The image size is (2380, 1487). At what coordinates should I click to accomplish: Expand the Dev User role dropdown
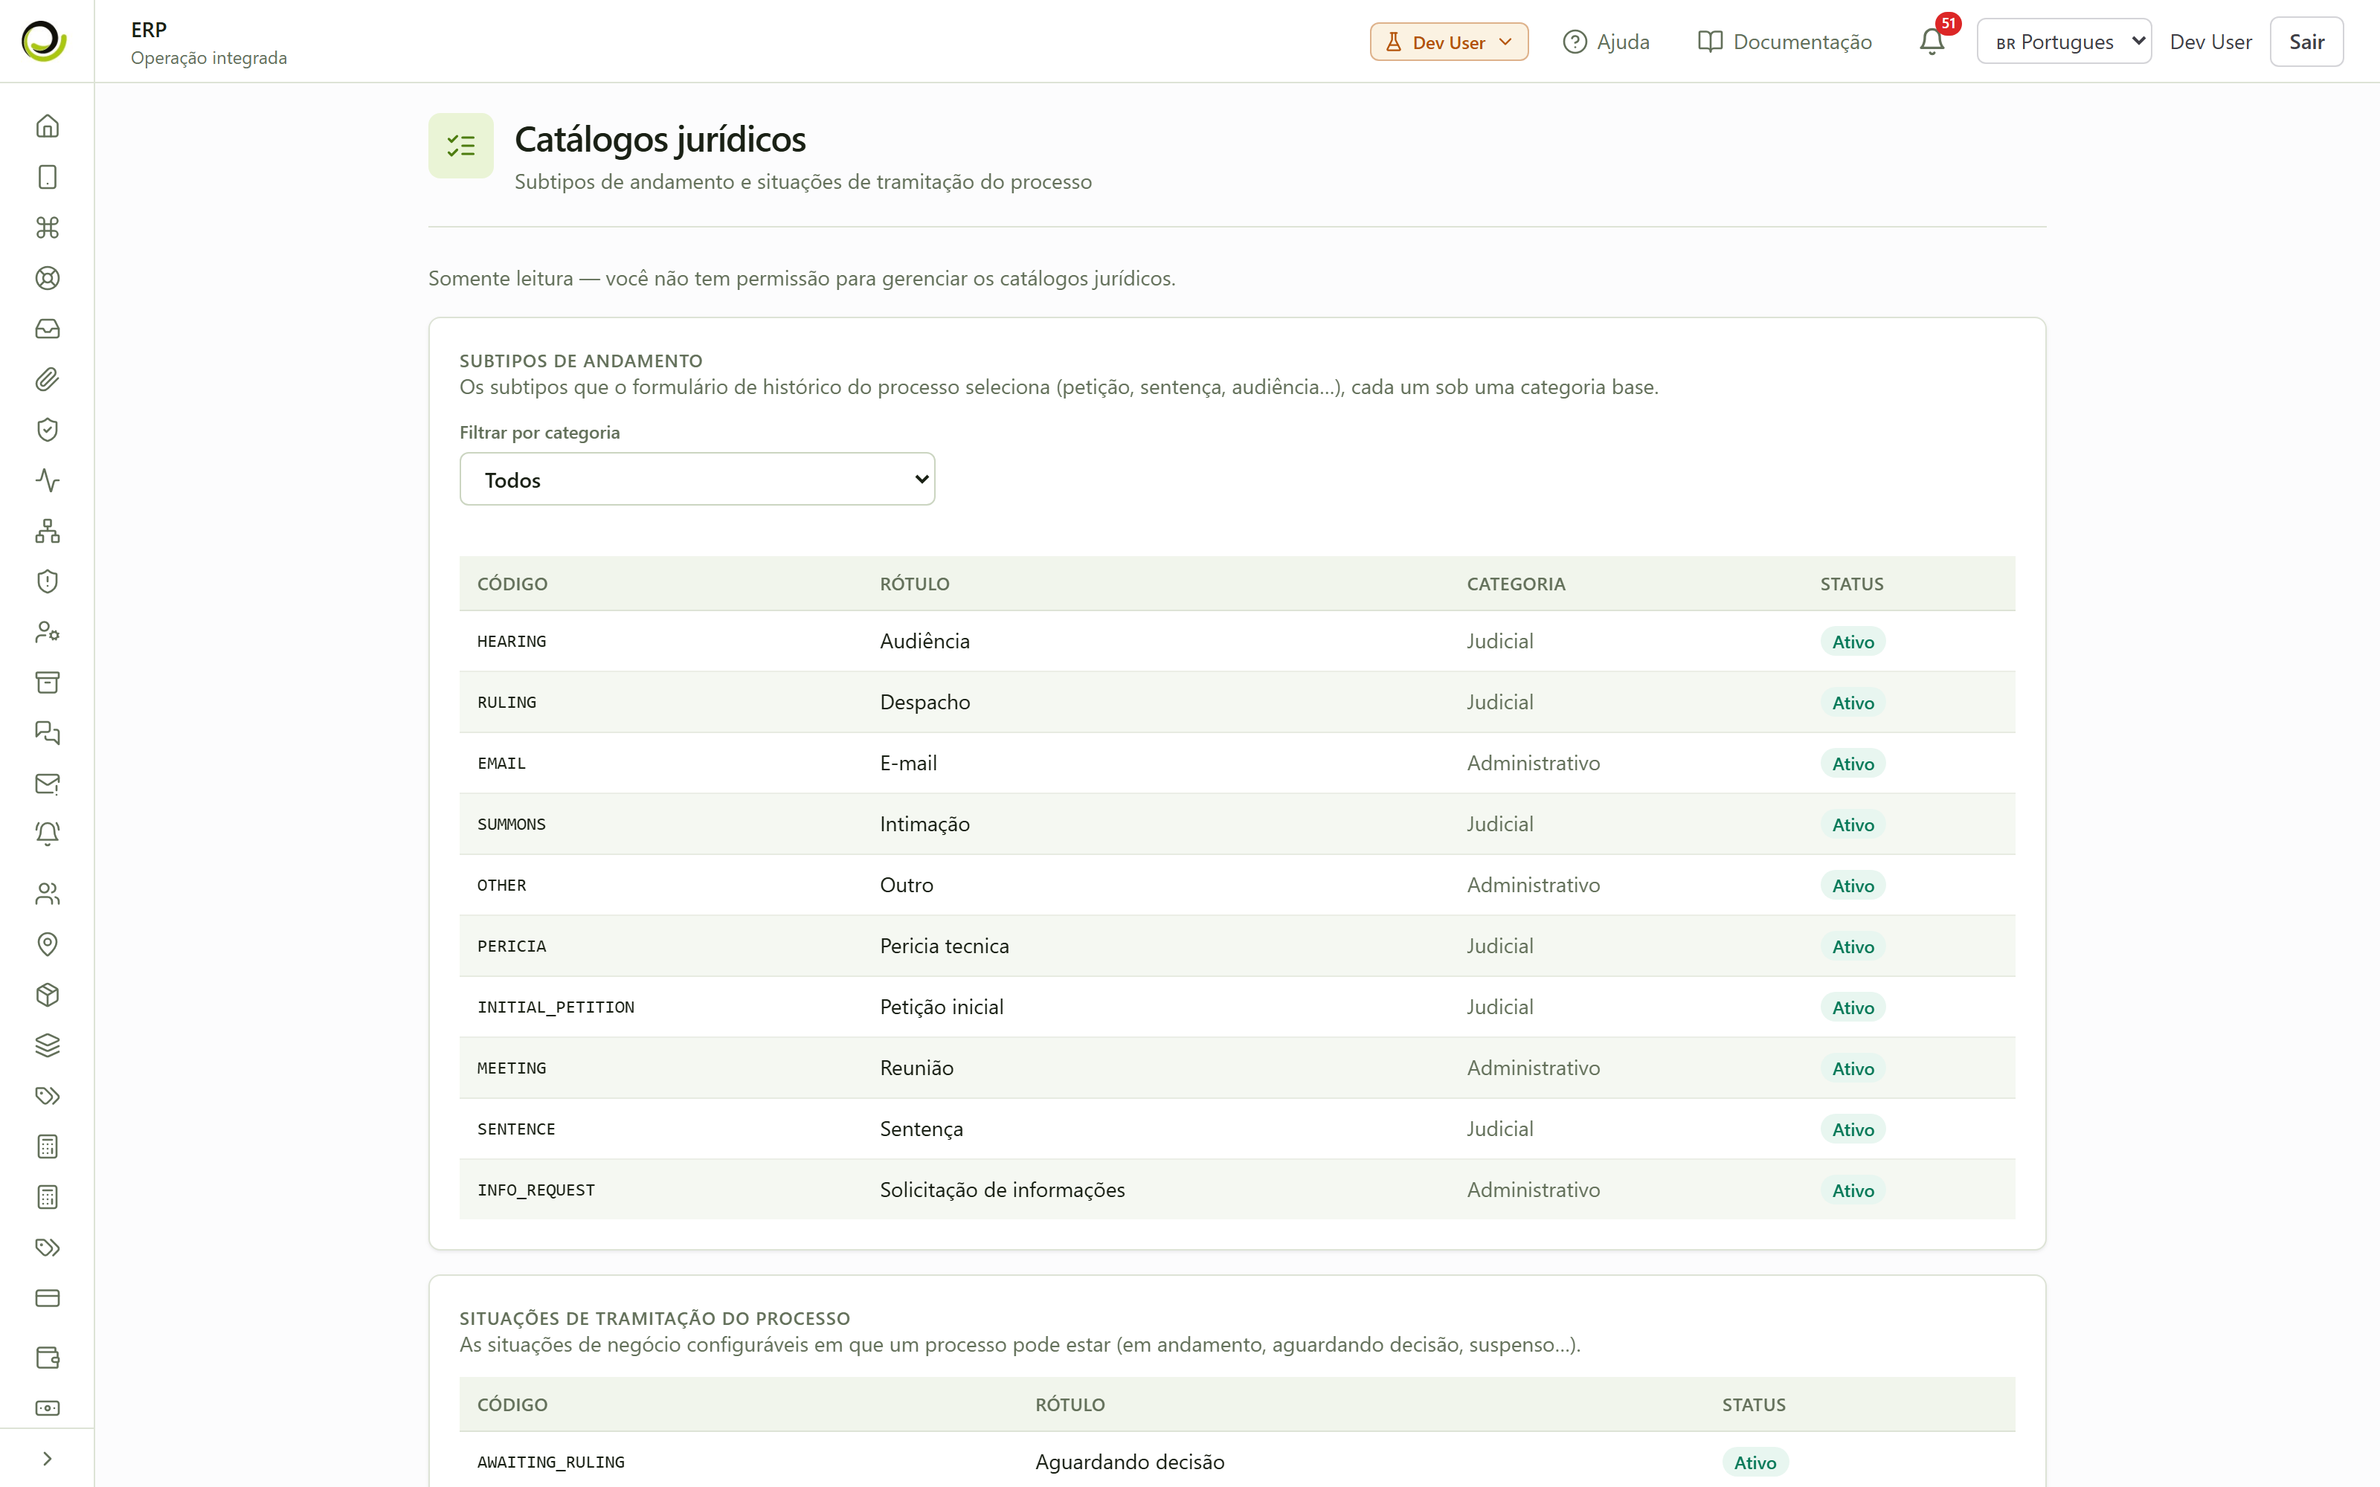(1449, 42)
